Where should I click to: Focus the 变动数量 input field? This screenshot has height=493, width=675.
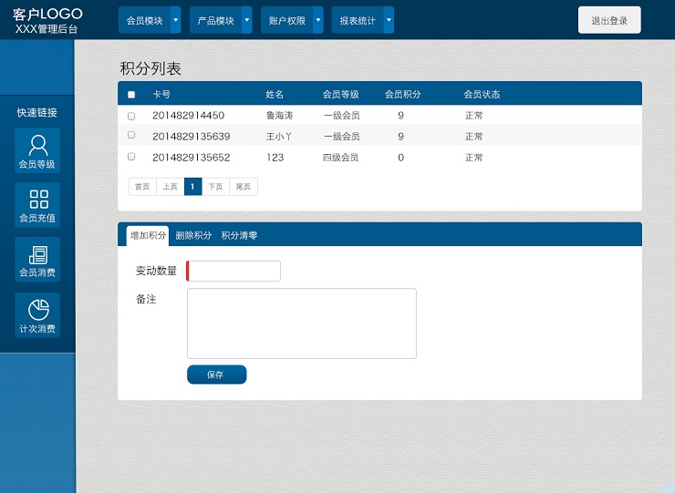(x=234, y=271)
